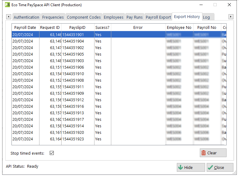The width and height of the screenshot is (239, 177).
Task: Open the Authentication tab
Action: pos(26,17)
